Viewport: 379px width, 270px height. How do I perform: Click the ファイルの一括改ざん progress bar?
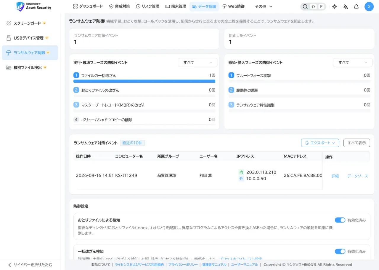144,81
